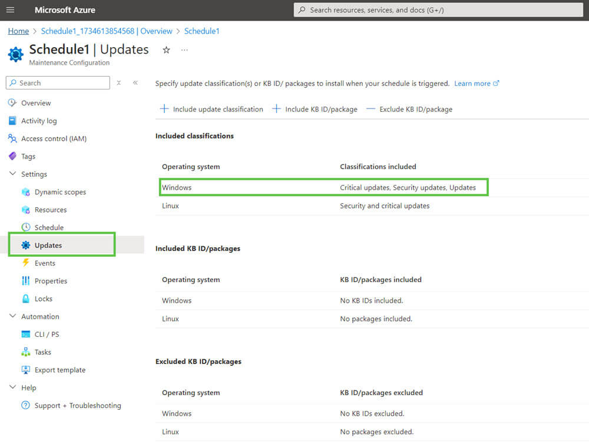Open the hamburger portal menu

pyautogui.click(x=10, y=10)
